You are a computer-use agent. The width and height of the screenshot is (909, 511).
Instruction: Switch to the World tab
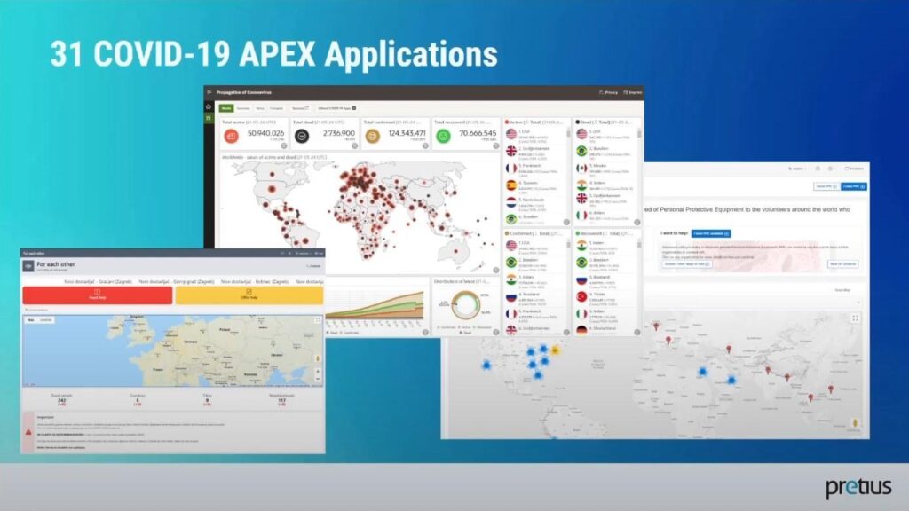(226, 108)
